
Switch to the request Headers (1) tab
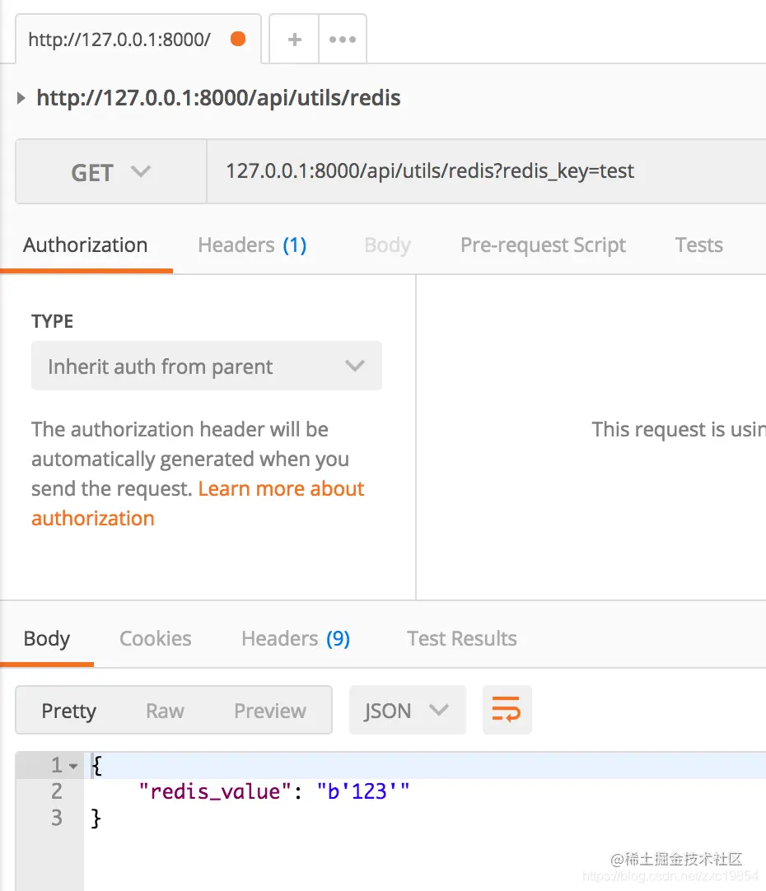tap(252, 245)
